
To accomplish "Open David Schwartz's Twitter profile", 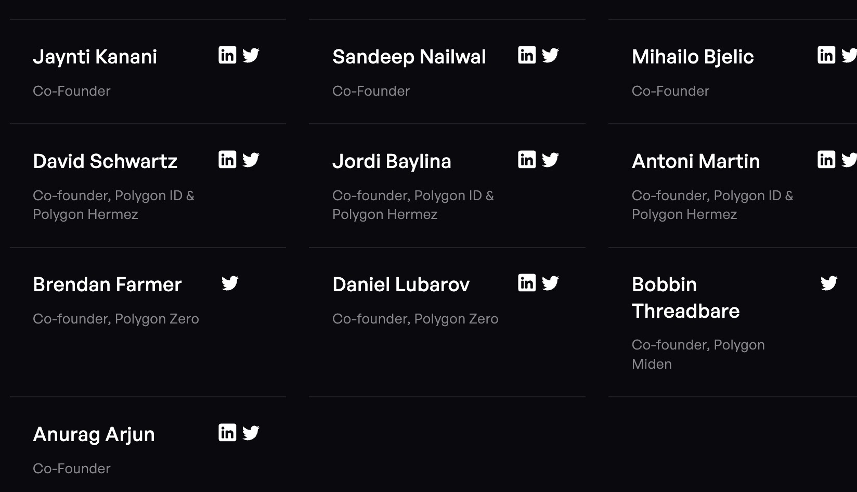I will (251, 160).
